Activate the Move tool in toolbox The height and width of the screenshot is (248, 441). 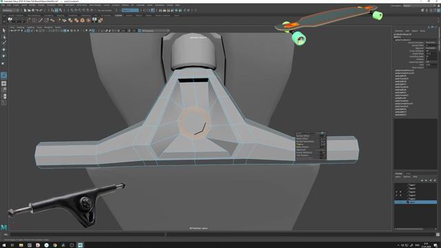pos(3,50)
